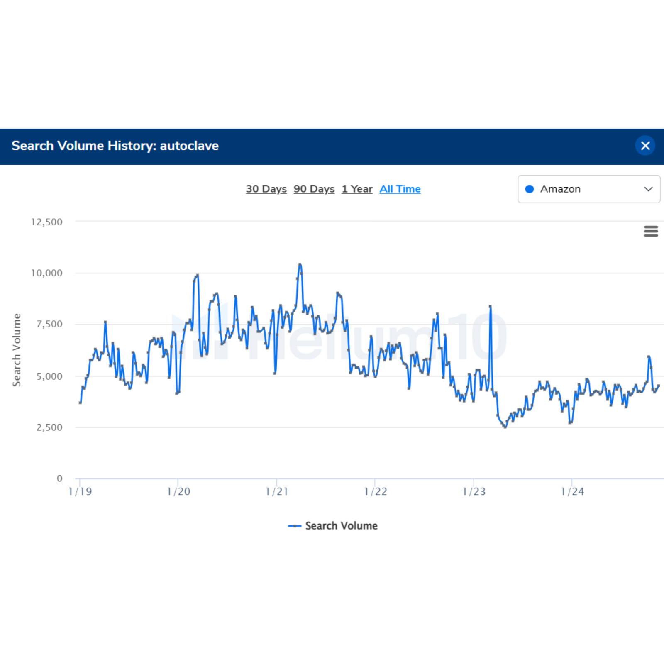Click the 1/24 x-axis label
This screenshot has height=664, width=664.
(572, 491)
